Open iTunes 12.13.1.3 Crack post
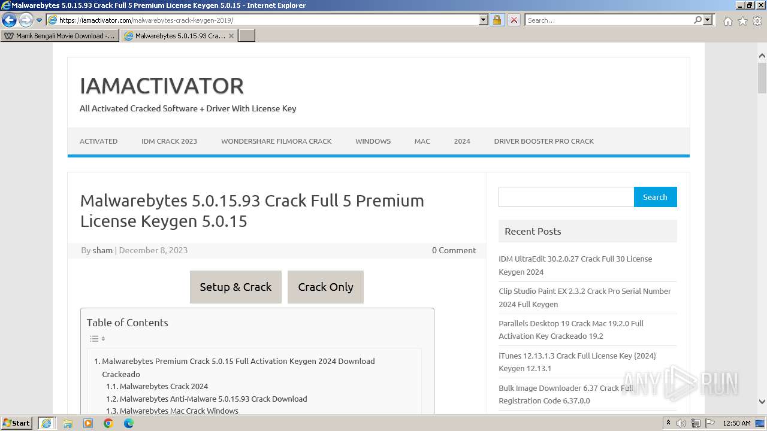The image size is (767, 431). [577, 362]
